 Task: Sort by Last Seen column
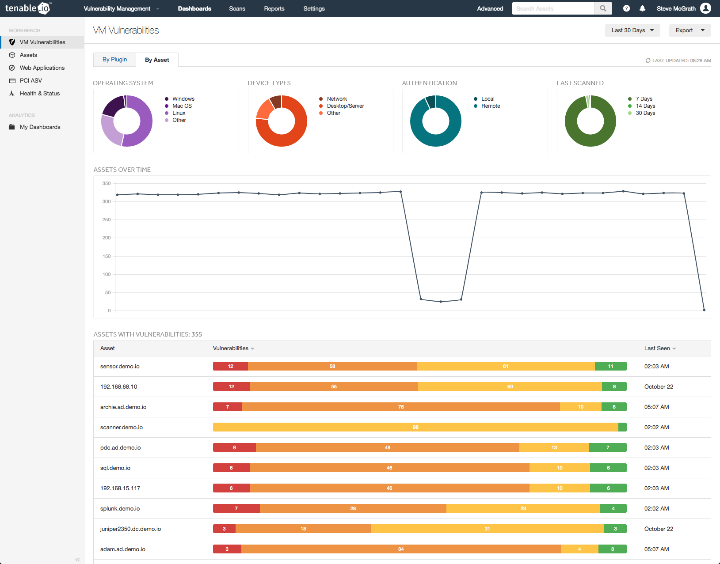(660, 348)
